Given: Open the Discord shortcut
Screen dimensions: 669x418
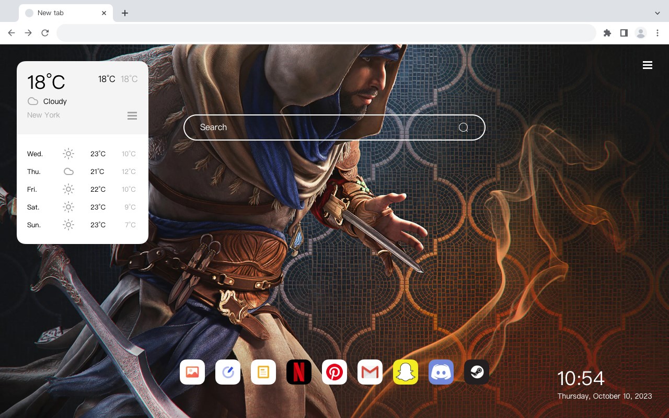Looking at the screenshot, I should tap(441, 372).
